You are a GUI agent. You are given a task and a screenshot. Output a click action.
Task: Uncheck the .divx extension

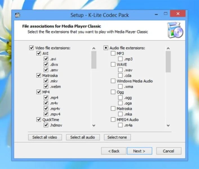point(46,65)
